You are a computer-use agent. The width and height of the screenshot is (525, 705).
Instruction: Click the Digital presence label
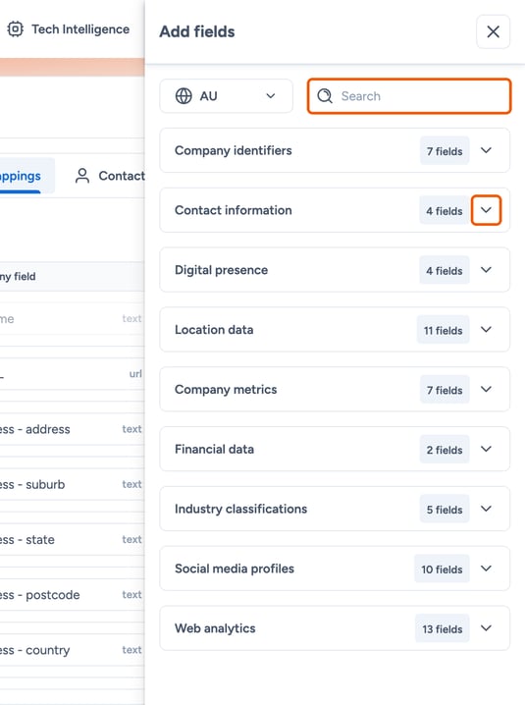221,270
